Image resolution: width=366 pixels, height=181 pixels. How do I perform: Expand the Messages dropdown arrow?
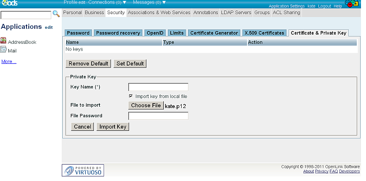point(164,2)
